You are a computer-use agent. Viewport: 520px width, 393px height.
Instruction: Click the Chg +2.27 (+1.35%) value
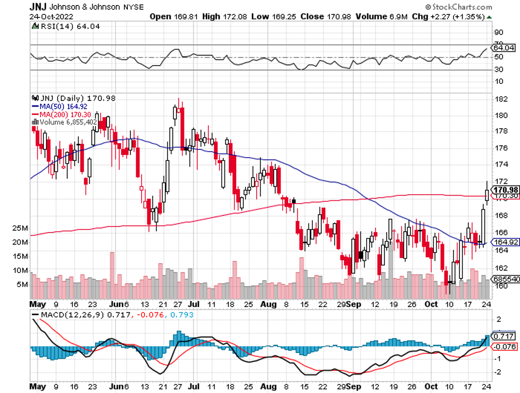pyautogui.click(x=448, y=17)
